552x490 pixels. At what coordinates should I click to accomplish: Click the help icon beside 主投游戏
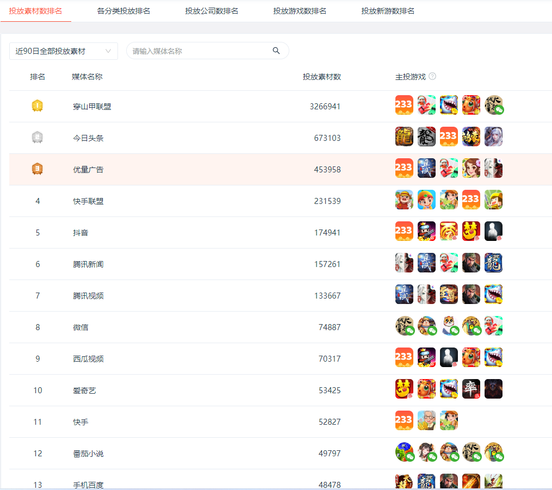coord(432,76)
